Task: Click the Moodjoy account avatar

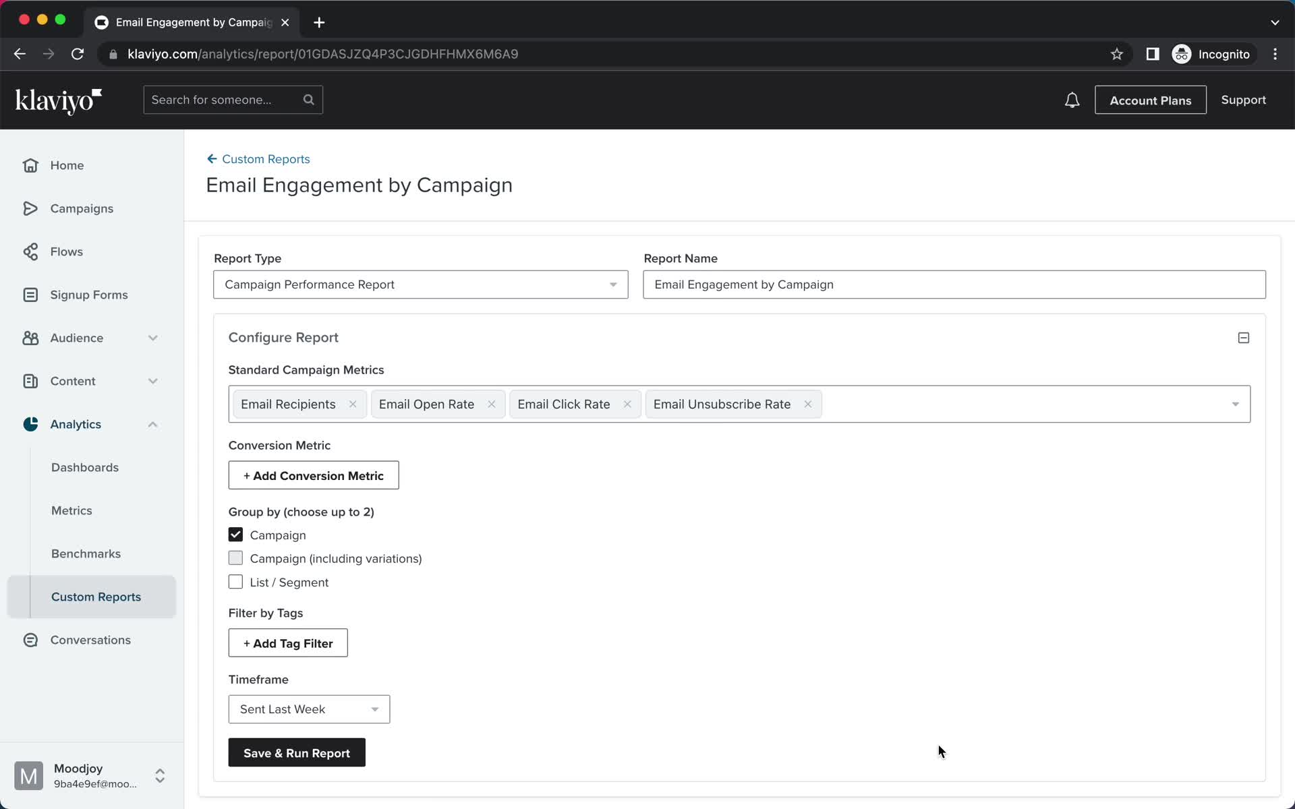Action: coord(29,776)
